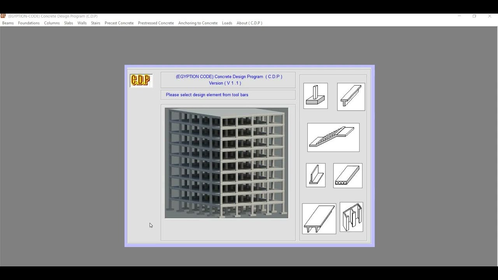The height and width of the screenshot is (280, 498).
Task: Click the hollow core slab icon
Action: click(348, 176)
